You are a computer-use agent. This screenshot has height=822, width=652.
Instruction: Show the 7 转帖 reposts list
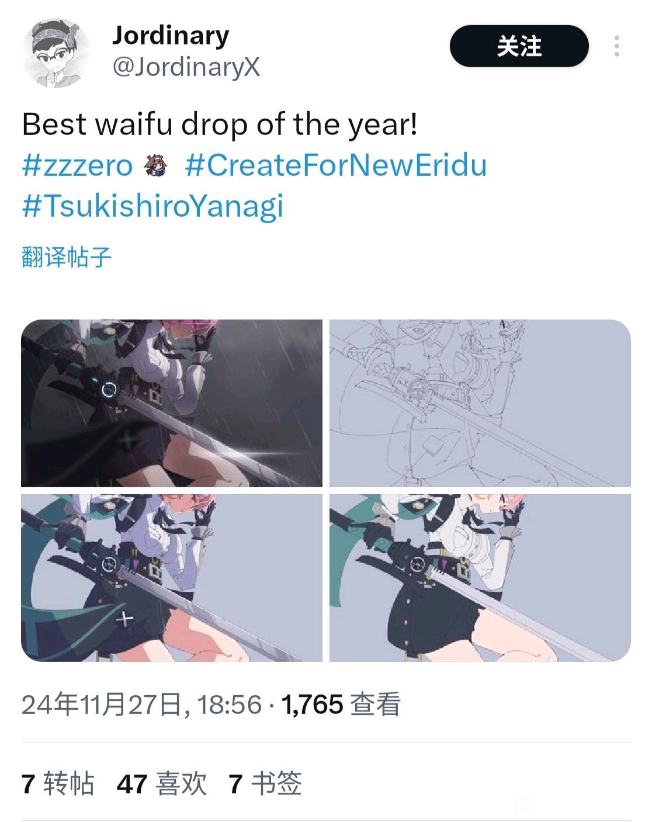click(57, 783)
